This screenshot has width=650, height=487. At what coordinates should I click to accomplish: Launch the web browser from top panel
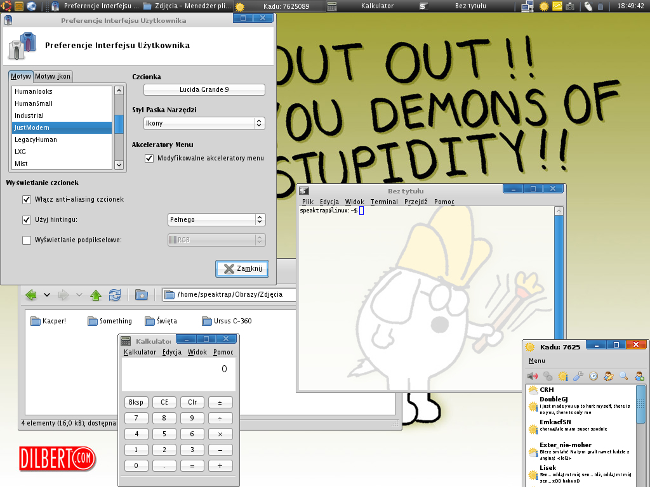pos(32,6)
